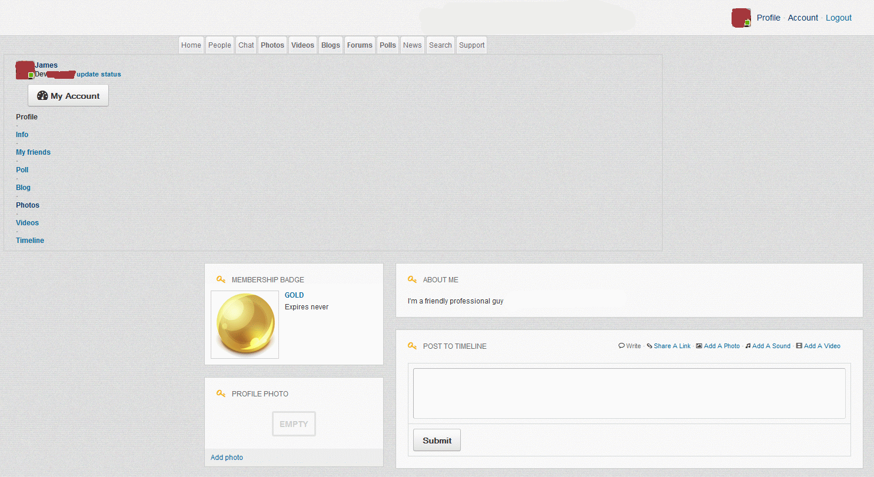
Task: Open the Videos tab in the navigation bar
Action: pyautogui.click(x=303, y=45)
